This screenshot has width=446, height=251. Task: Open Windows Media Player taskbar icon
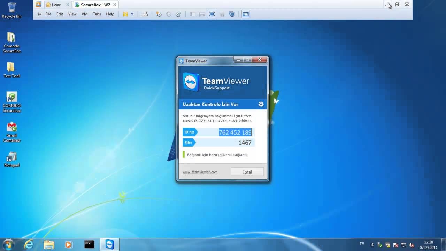click(68, 245)
